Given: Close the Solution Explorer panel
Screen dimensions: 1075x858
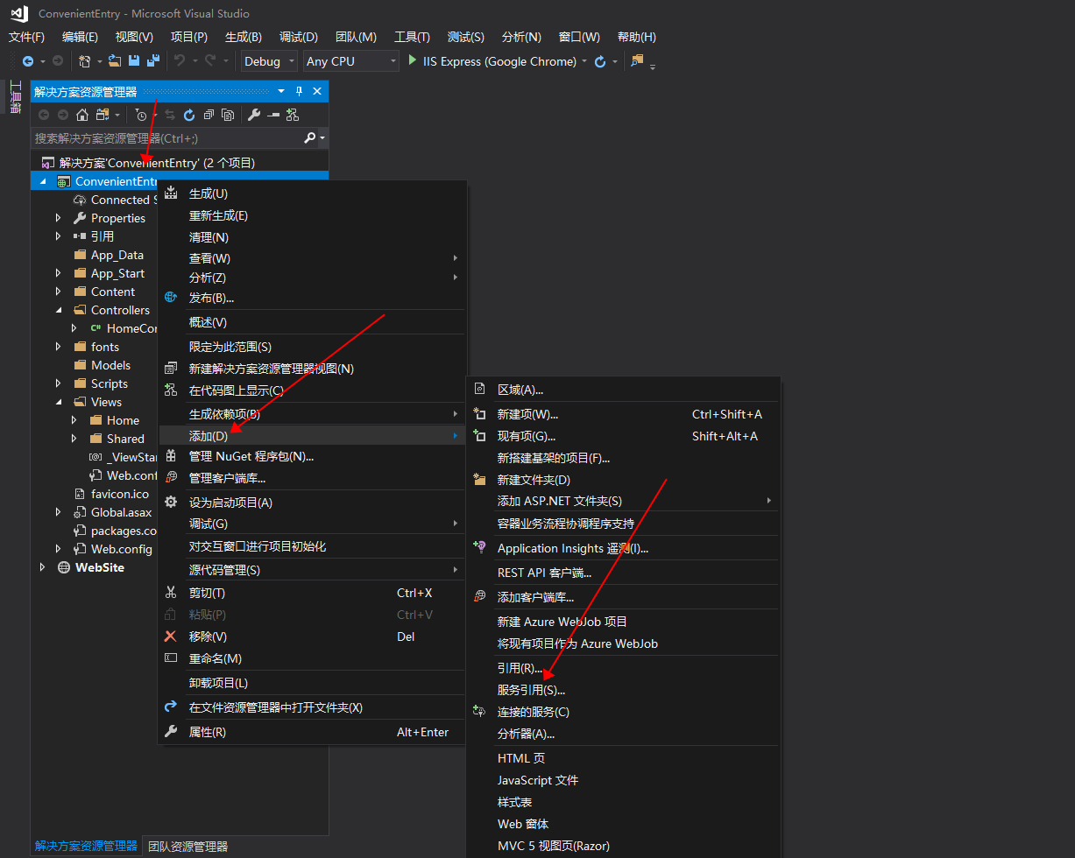Looking at the screenshot, I should (x=317, y=91).
